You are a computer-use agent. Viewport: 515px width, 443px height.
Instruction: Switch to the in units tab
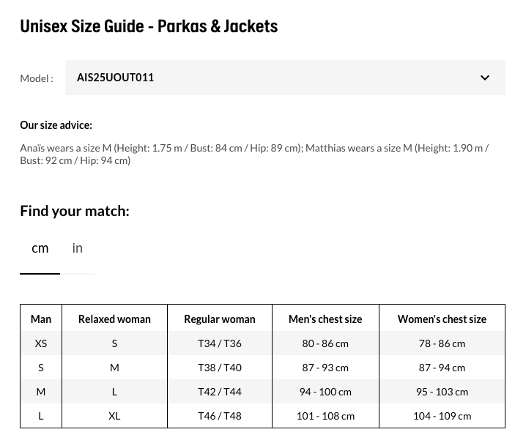point(78,249)
